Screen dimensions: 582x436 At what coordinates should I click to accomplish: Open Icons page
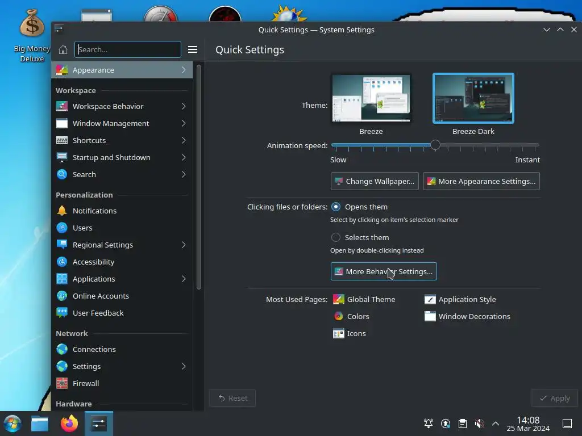tap(350, 334)
